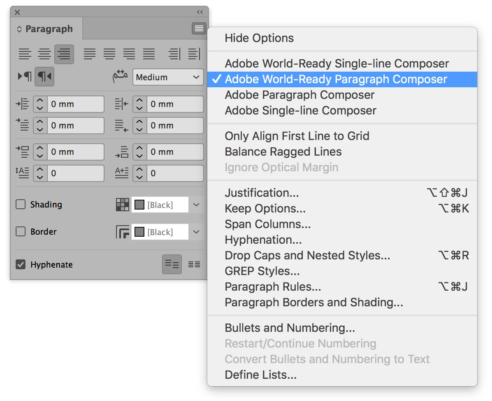Expand the Shading color dropdown arrow
492x401 pixels.
pyautogui.click(x=196, y=205)
